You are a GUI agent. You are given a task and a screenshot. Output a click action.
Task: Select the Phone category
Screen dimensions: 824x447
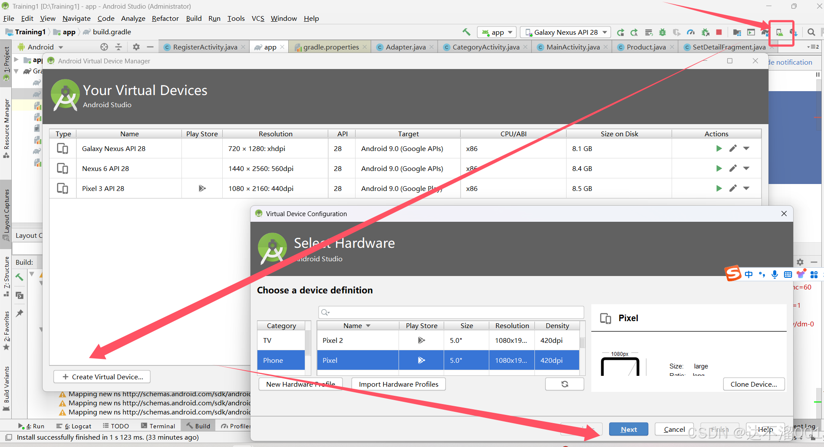click(x=281, y=360)
